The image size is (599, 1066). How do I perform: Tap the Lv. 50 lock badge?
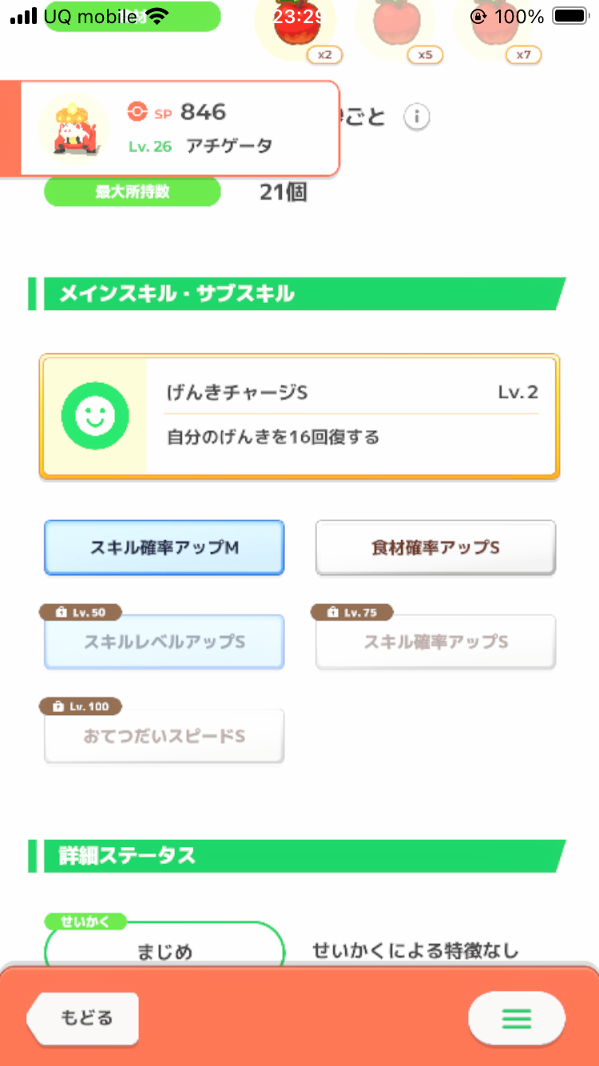coord(81,612)
